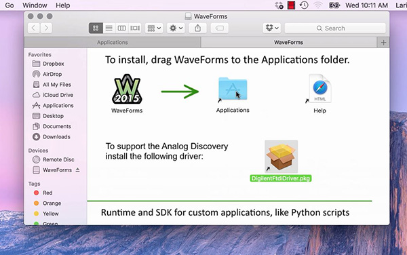Click the Applications folder shortcut icon

(x=233, y=89)
